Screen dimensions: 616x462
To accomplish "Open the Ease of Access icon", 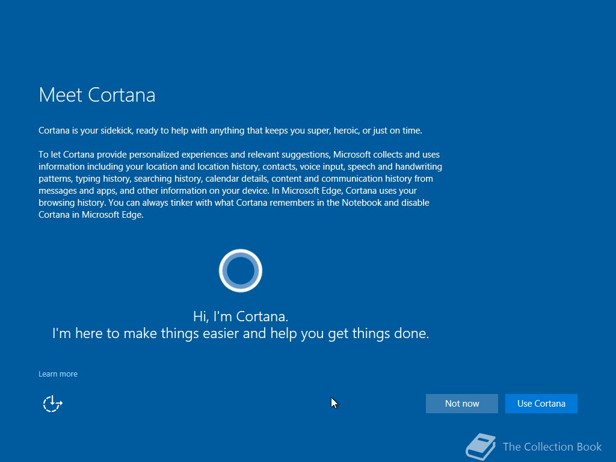I will coord(53,404).
